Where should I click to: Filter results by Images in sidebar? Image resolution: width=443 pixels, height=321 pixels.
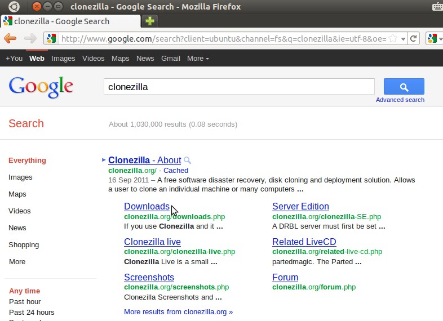pos(20,177)
